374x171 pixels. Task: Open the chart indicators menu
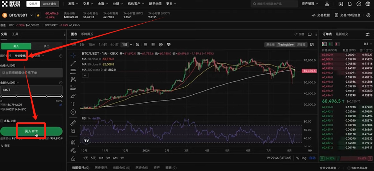(145, 45)
